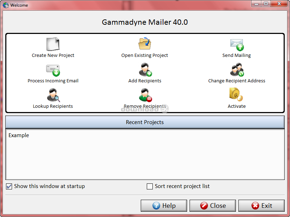290x217 pixels.
Task: Click the Activate lock and key icon
Action: [236, 94]
